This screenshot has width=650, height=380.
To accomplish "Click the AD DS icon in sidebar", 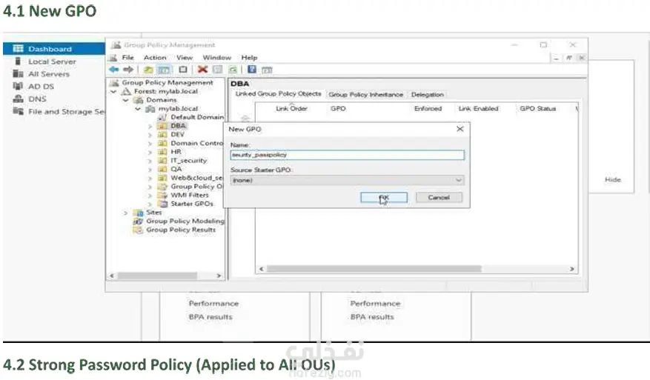I will 18,86.
